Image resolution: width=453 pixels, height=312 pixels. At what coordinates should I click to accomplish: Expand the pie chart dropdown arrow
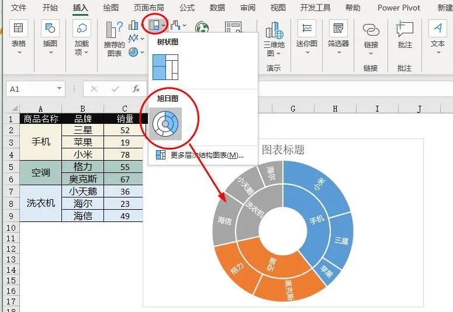pyautogui.click(x=142, y=52)
